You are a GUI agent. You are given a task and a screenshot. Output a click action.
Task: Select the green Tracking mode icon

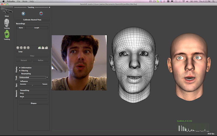click(7, 34)
